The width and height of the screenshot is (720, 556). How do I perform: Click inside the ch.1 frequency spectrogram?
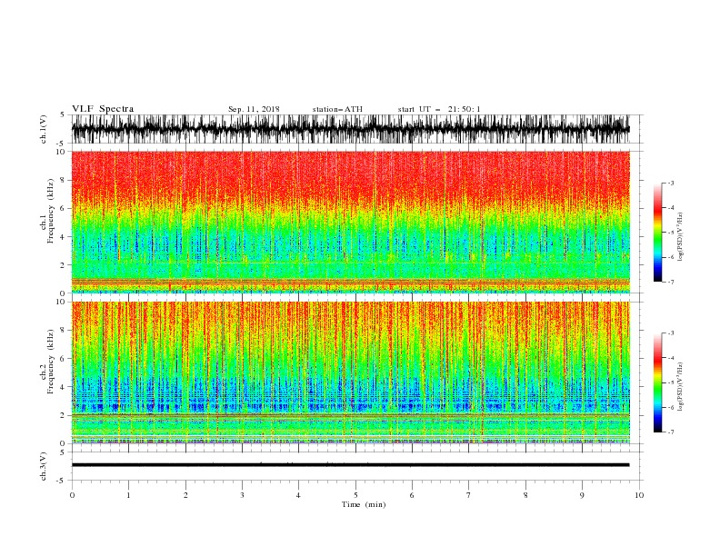(350, 222)
